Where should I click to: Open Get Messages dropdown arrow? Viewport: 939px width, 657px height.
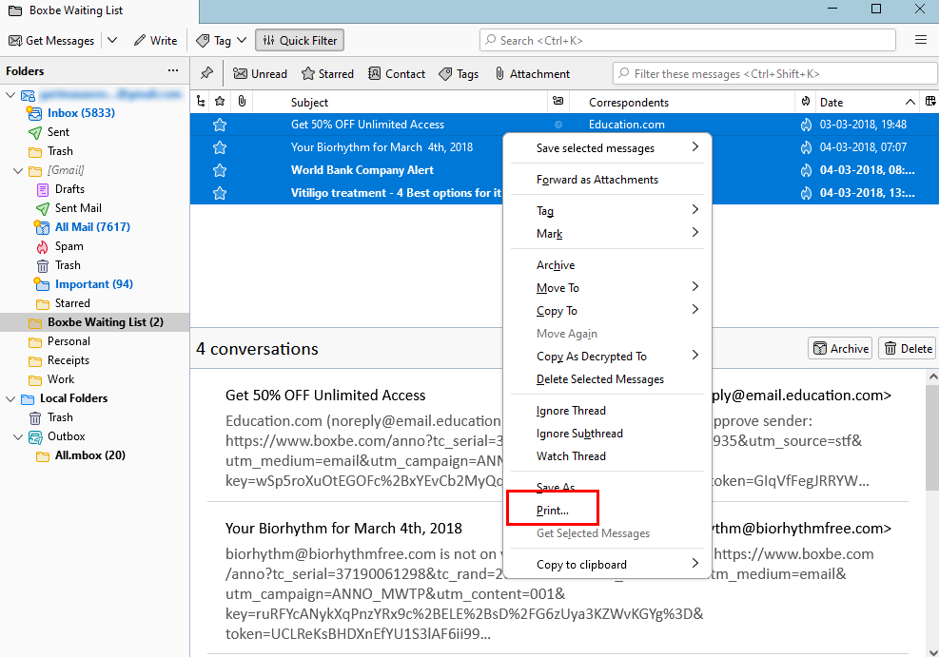tap(112, 41)
